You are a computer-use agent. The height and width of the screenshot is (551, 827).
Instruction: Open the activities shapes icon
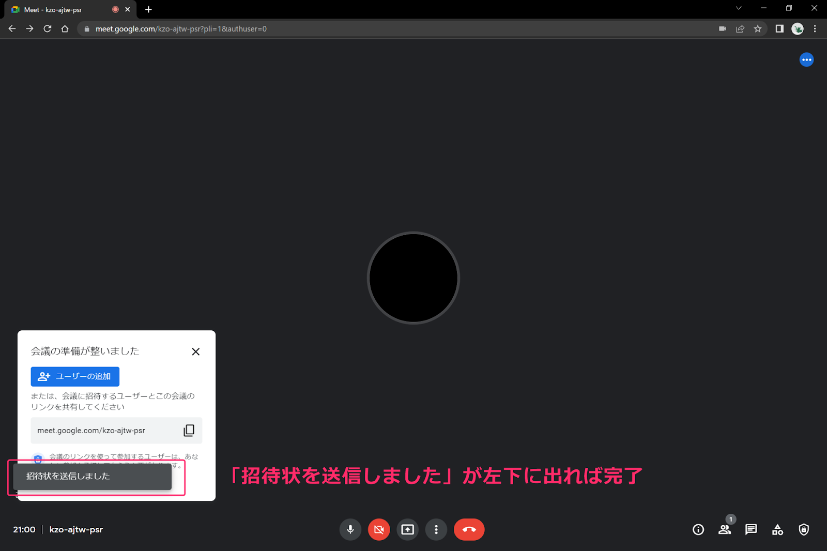pyautogui.click(x=777, y=529)
